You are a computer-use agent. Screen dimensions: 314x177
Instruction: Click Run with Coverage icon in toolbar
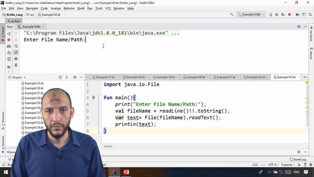(283, 15)
